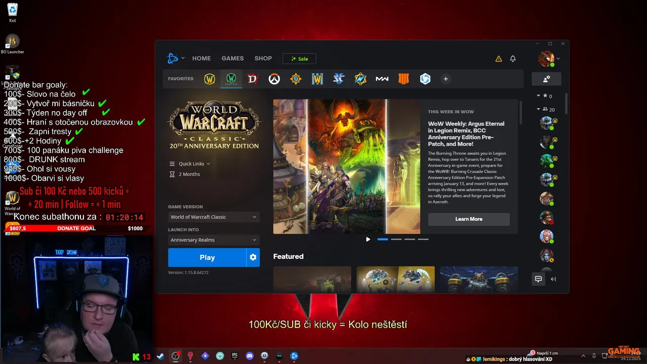This screenshot has width=647, height=364.
Task: Click the Featured section heading
Action: (288, 256)
